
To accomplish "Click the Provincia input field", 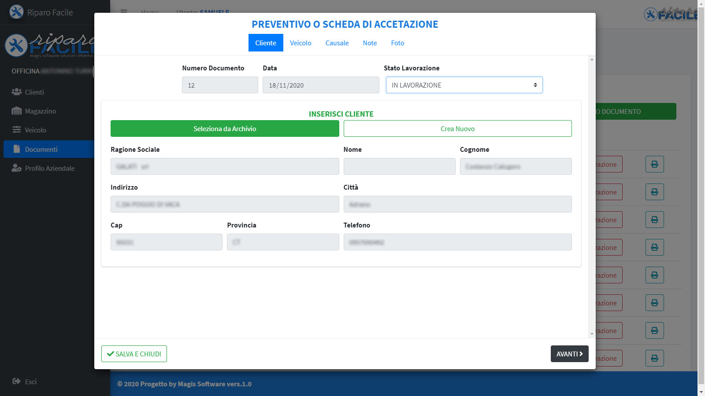I will (283, 242).
